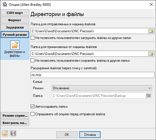Open the Контроль ма... section
Image resolution: width=156 pixels, height=140 pixels.
(15, 123)
